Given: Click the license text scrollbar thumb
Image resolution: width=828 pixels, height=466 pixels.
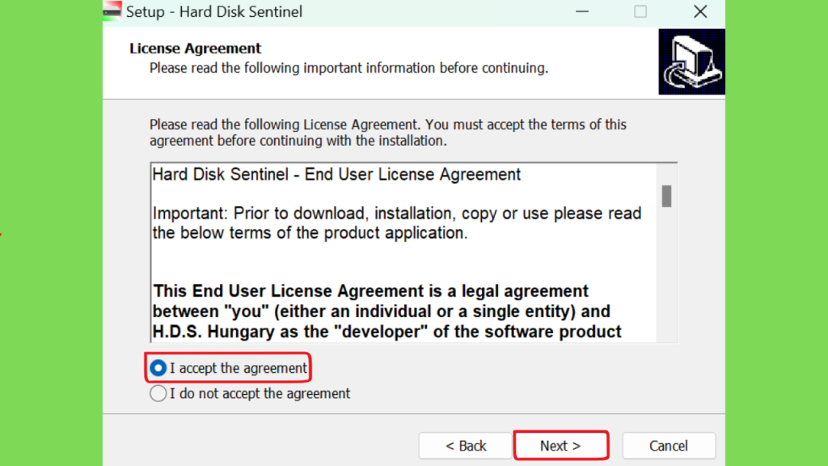Looking at the screenshot, I should 666,196.
